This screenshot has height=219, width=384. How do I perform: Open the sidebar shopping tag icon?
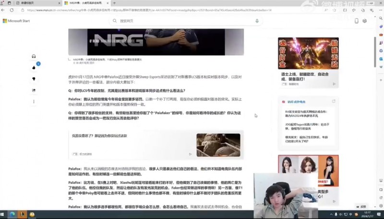point(381,26)
